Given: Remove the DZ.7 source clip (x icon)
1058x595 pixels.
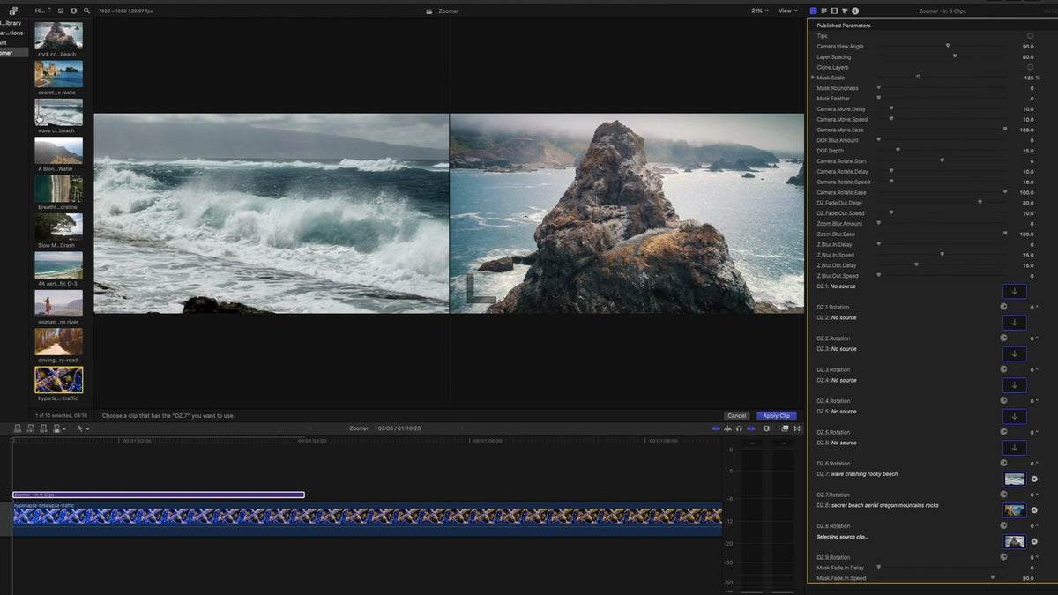Looking at the screenshot, I should click(x=1034, y=479).
